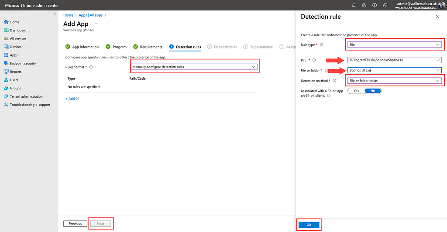Click the Previous button
This screenshot has width=447, height=232.
point(75,223)
